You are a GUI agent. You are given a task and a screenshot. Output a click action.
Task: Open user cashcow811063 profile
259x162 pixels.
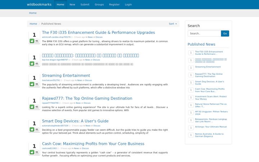[49, 148]
